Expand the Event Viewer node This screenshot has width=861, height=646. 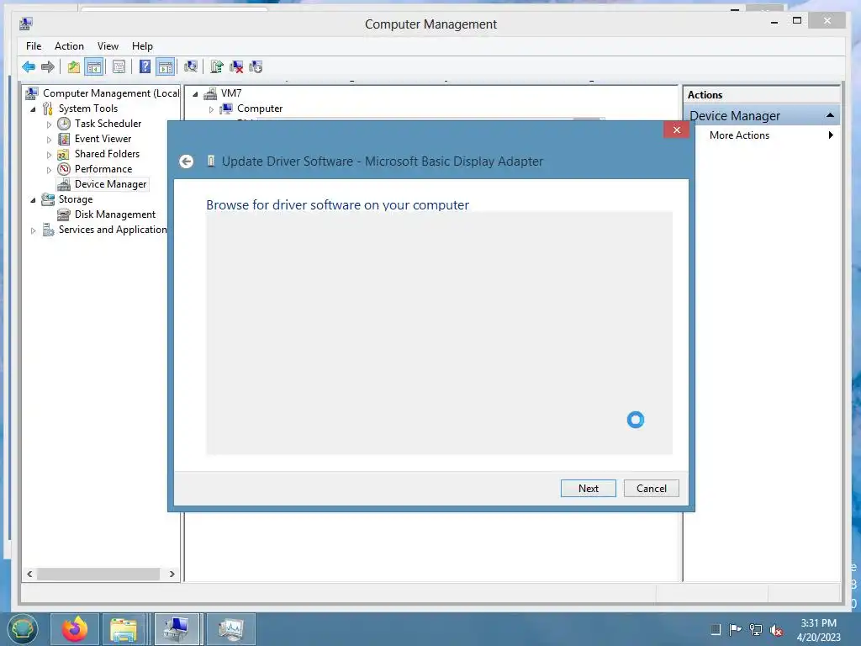point(49,140)
